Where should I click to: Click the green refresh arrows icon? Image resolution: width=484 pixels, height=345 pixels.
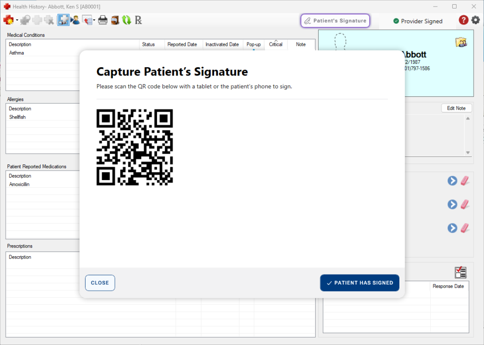[x=126, y=20]
